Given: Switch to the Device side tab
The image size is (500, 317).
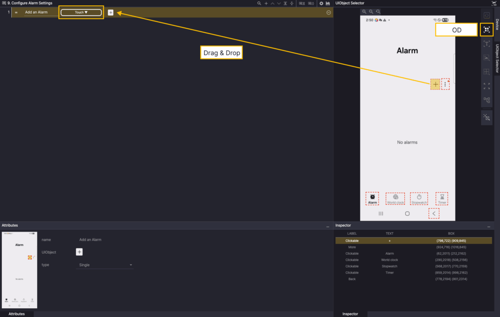Looking at the screenshot, I should coord(497,25).
